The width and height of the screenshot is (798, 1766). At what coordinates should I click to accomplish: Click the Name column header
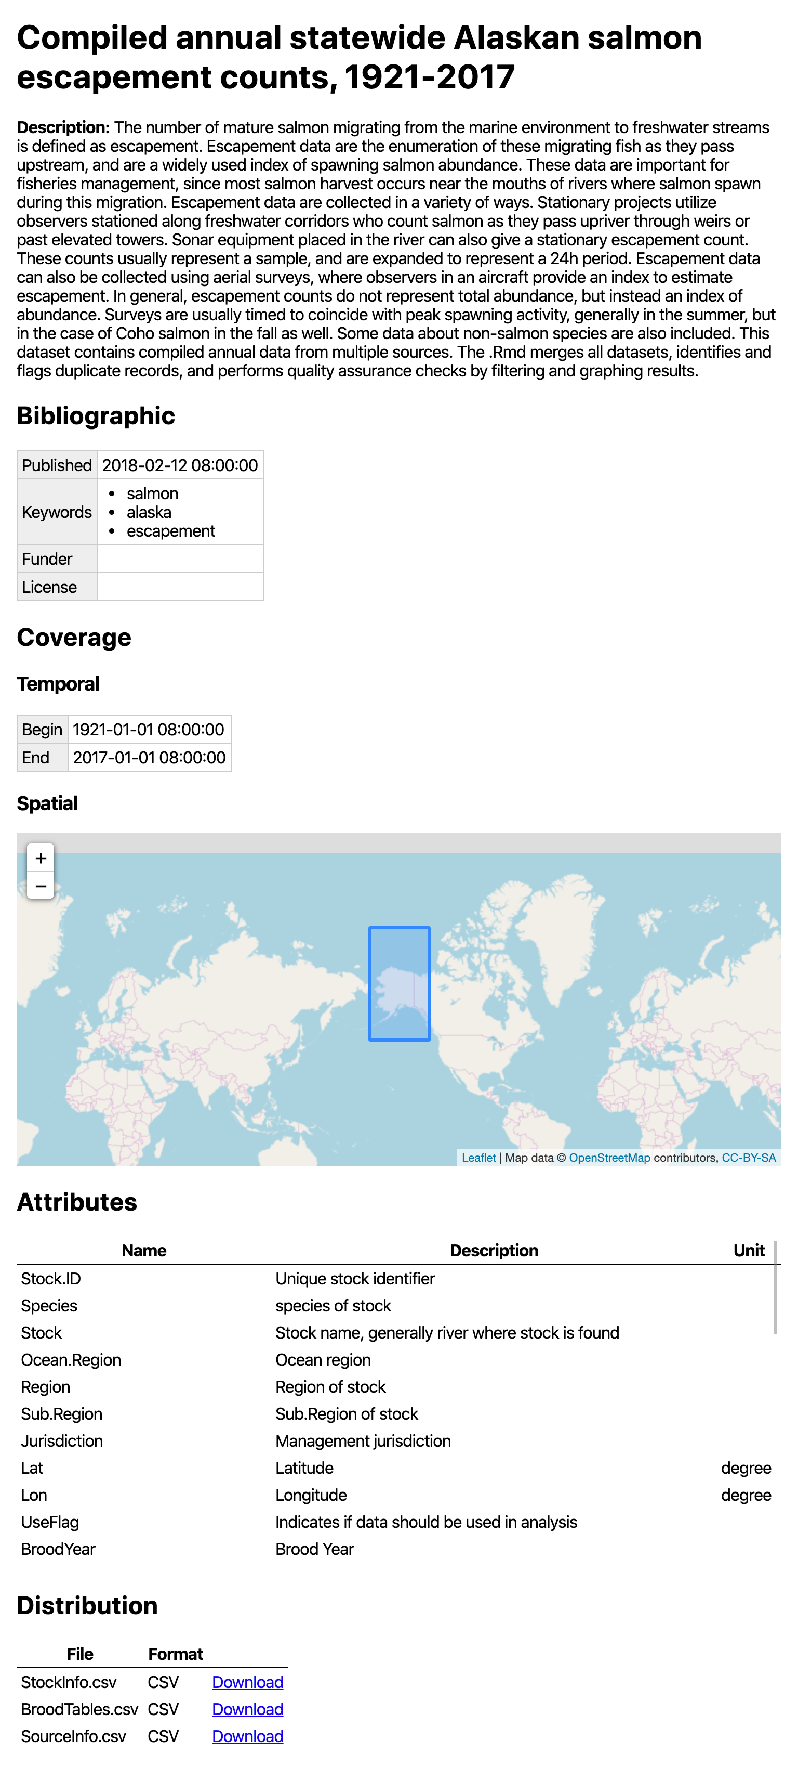point(144,1251)
